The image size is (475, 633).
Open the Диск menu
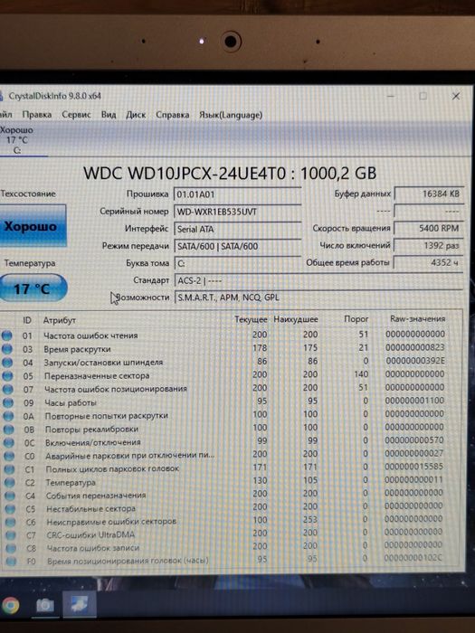pos(136,115)
